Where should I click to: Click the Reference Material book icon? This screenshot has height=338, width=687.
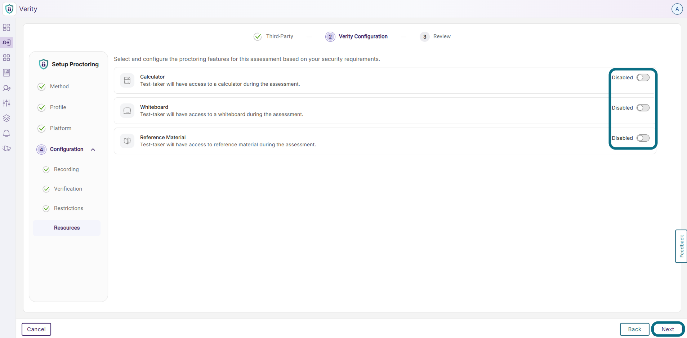point(127,141)
